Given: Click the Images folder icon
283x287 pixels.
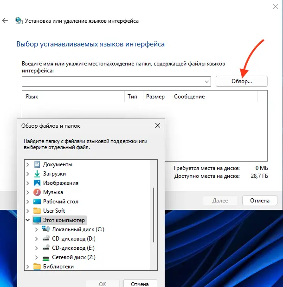Looking at the screenshot, I should coord(37,183).
